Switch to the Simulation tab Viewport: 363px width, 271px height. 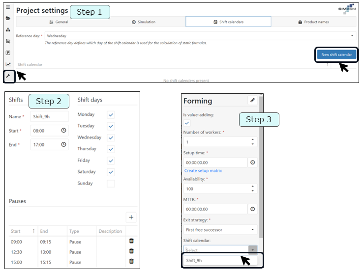coord(143,22)
